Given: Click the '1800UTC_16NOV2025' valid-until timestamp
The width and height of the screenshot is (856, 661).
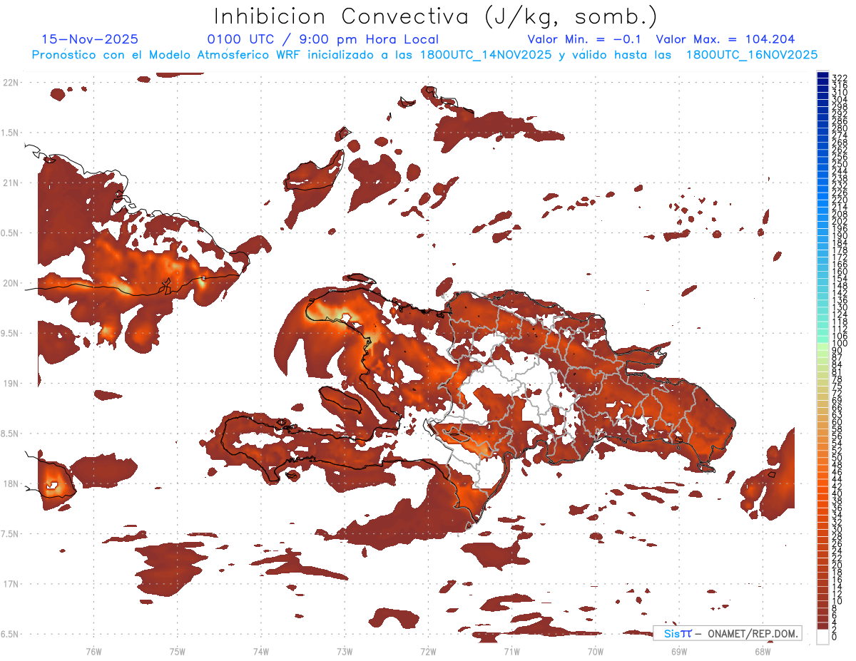Looking at the screenshot, I should tap(752, 54).
